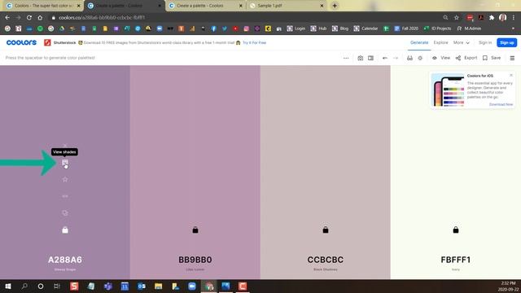This screenshot has width=521, height=293.
Task: Open the M.Admin bookmark
Action: point(469,28)
